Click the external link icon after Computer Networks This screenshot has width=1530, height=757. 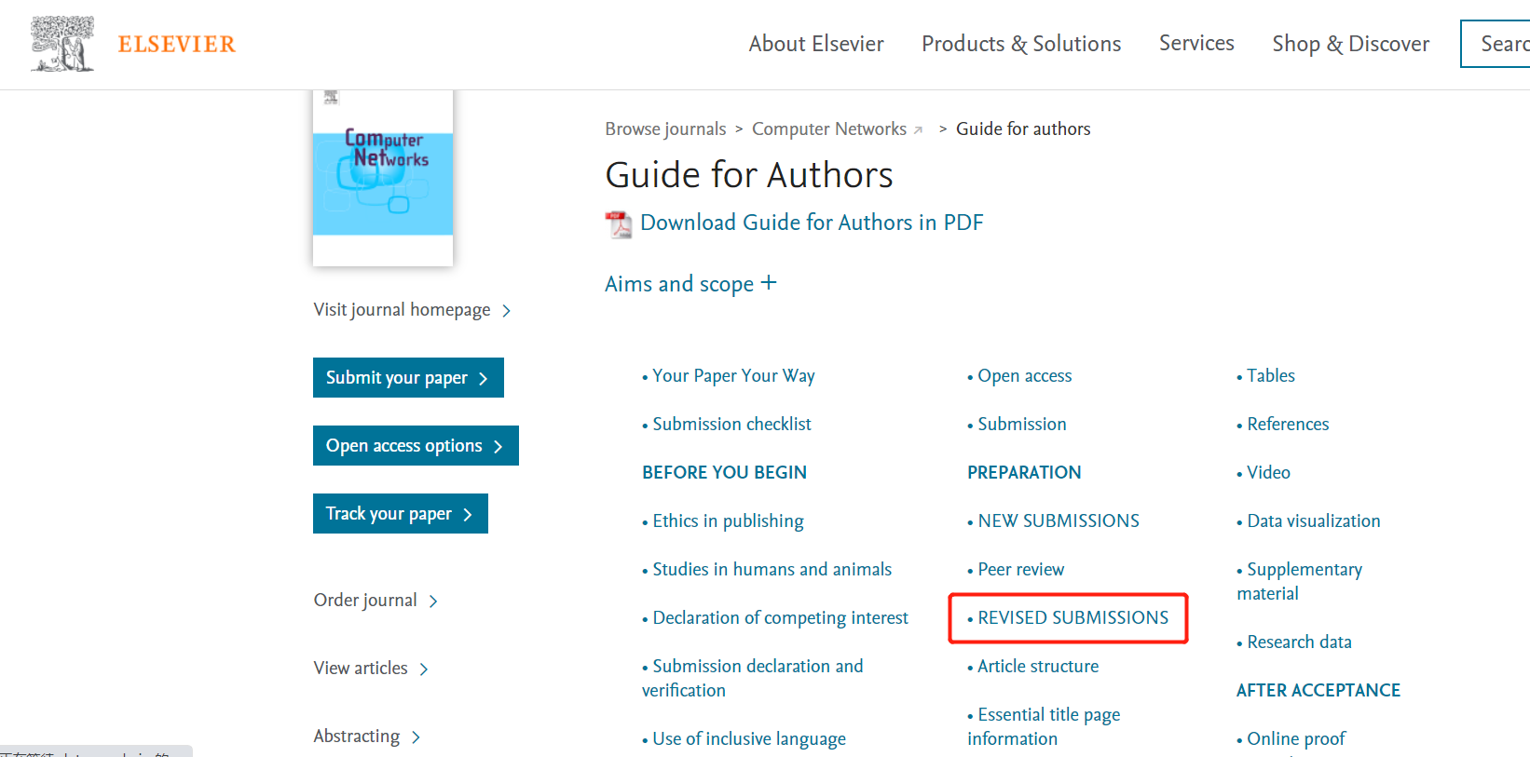point(918,130)
